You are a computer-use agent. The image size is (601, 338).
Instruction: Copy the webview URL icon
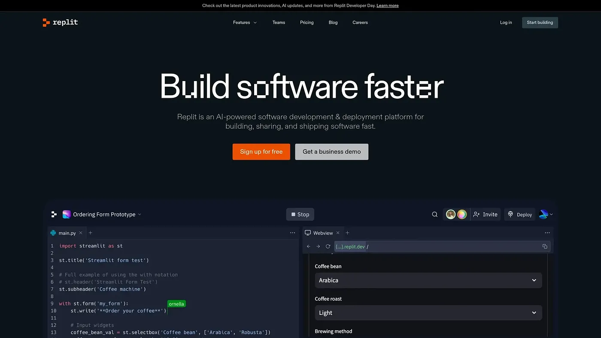click(545, 247)
